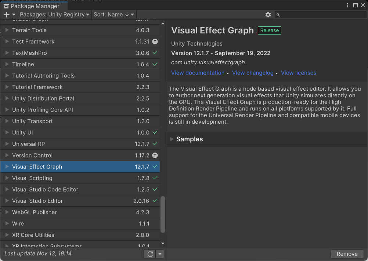This screenshot has height=261, width=368.
Task: Select the Timeline package
Action: tap(80, 64)
